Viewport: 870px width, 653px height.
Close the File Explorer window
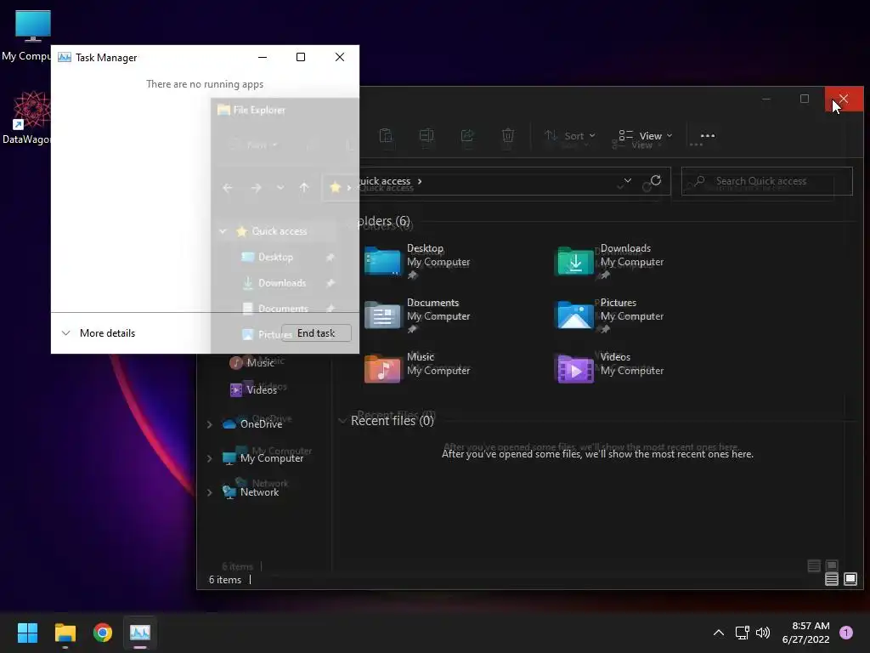click(x=844, y=99)
